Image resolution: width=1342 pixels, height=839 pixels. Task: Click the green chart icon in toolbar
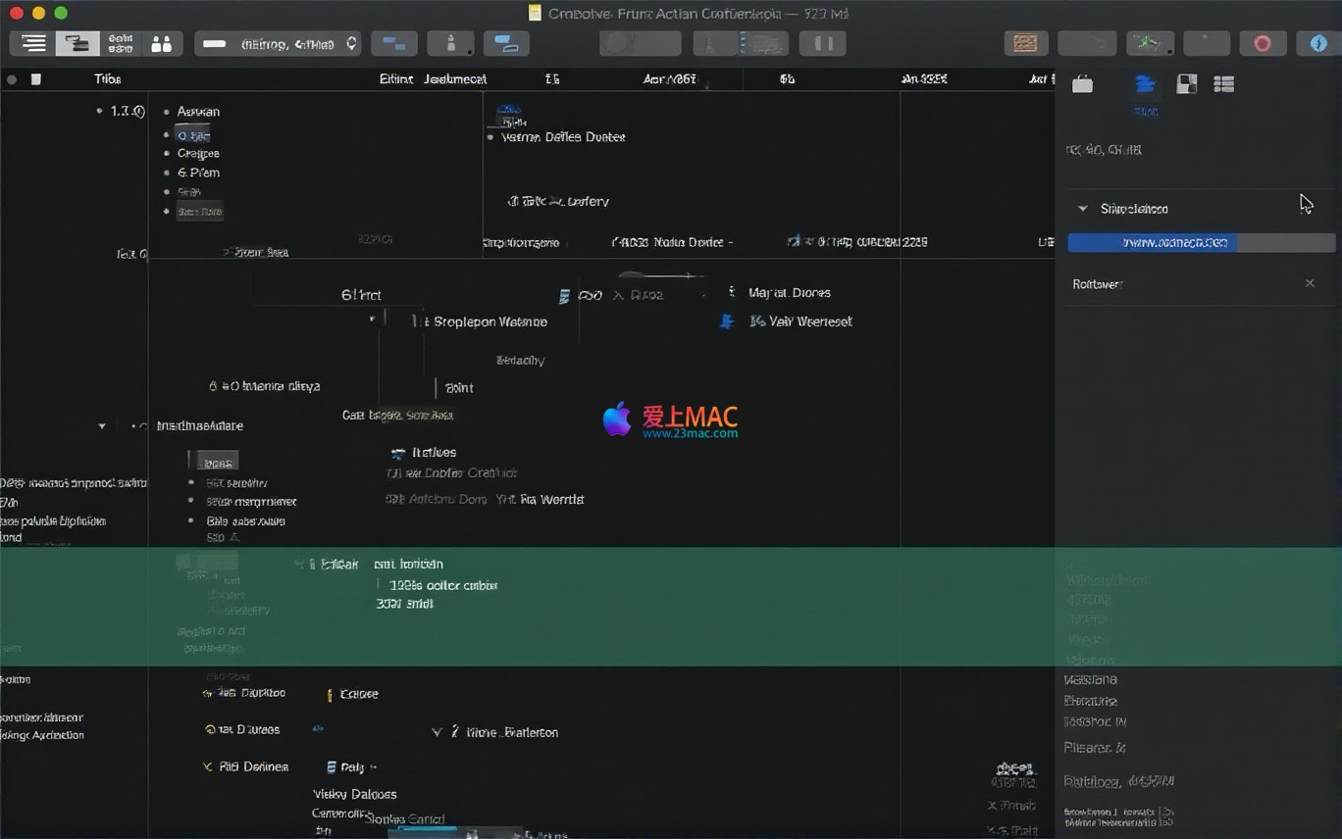pyautogui.click(x=1149, y=44)
